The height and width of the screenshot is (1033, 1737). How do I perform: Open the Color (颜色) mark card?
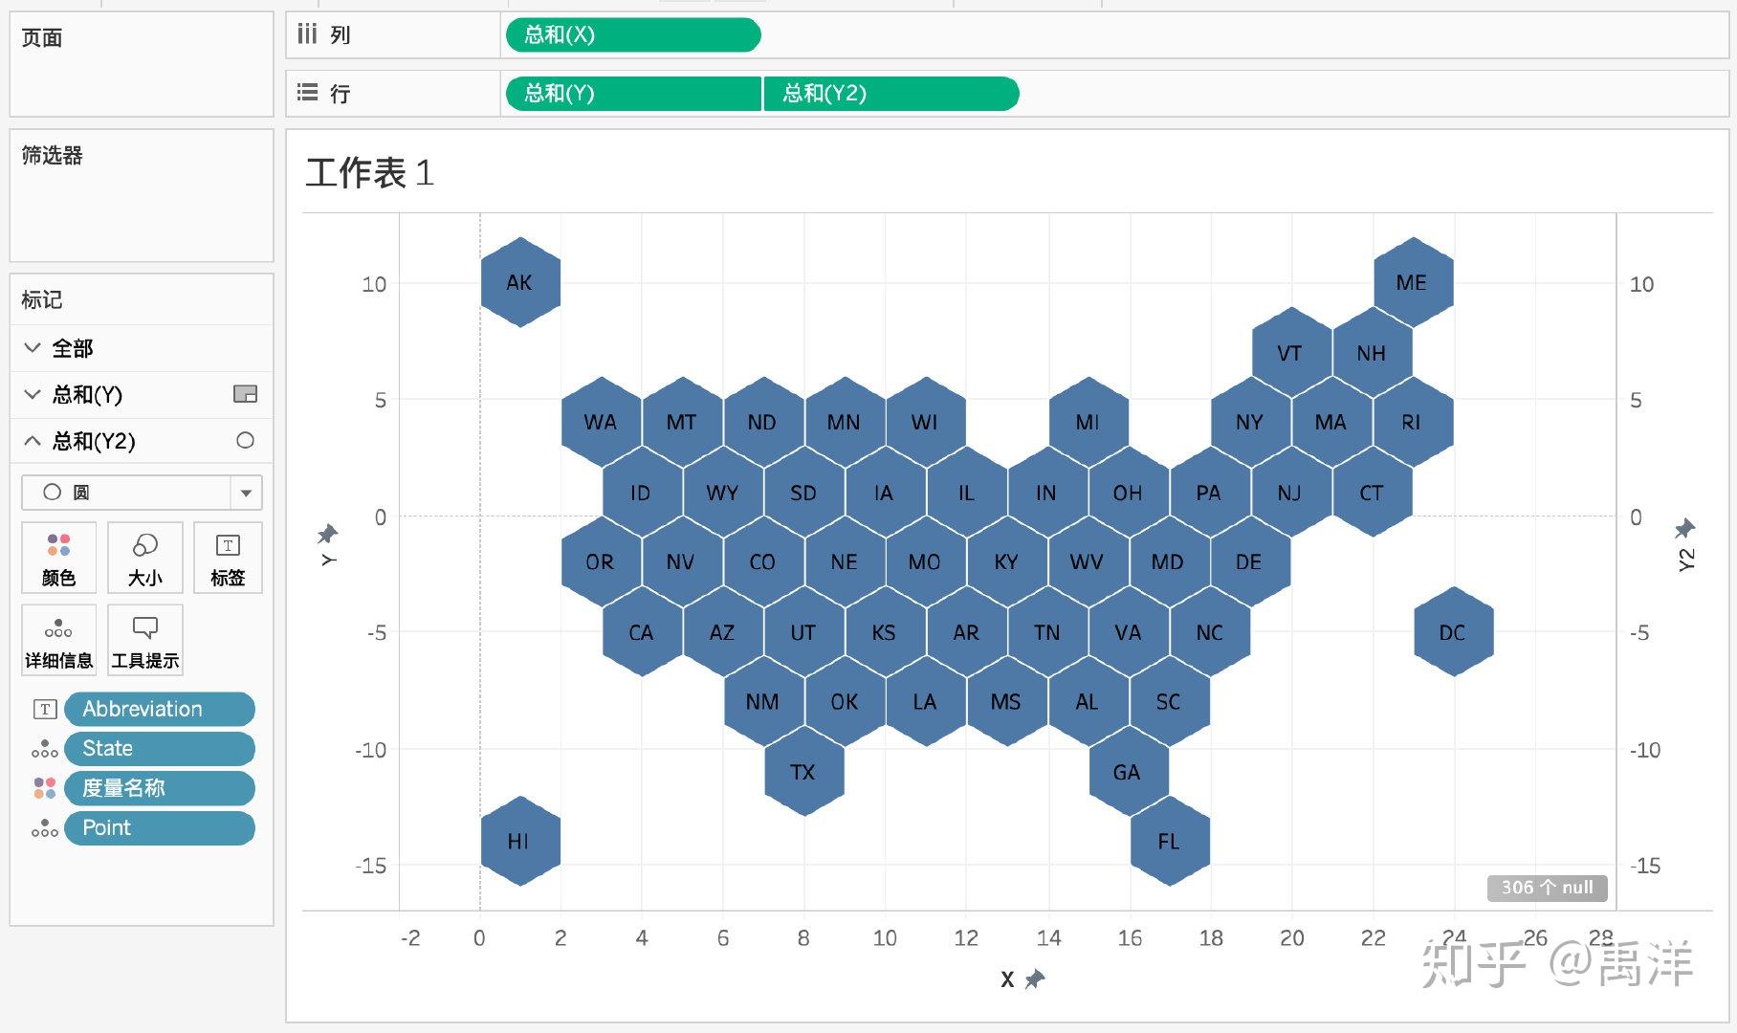pos(58,559)
